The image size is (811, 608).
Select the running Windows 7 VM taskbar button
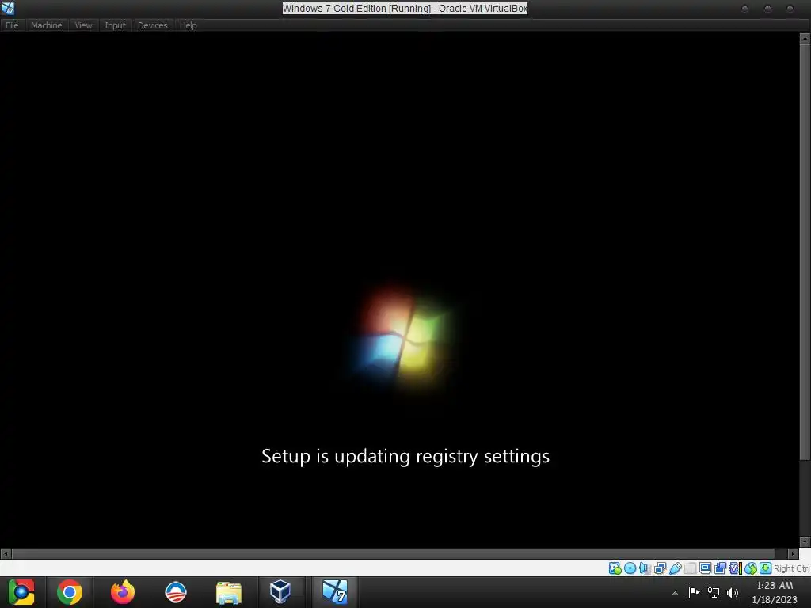(335, 592)
